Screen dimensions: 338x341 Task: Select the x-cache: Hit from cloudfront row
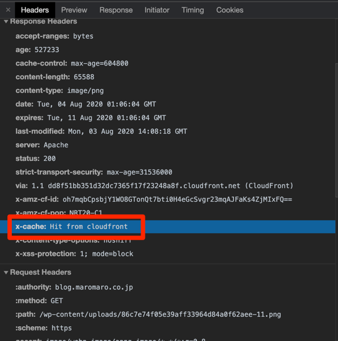[x=168, y=227]
